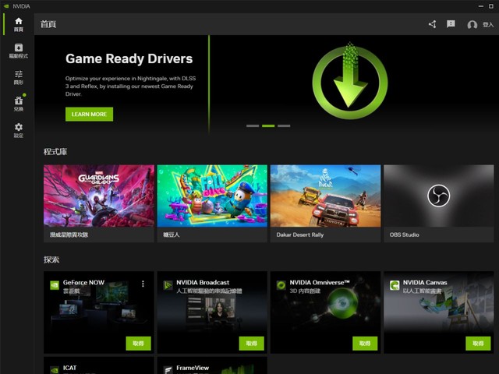Open the OBS Studio tile
The height and width of the screenshot is (374, 499).
point(438,203)
